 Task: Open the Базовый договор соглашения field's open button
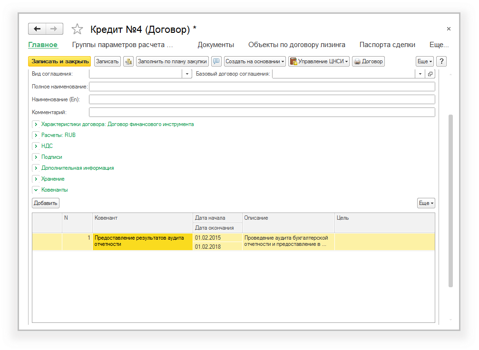click(x=430, y=74)
